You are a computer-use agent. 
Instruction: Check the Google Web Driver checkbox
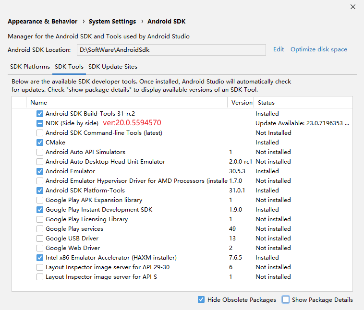pyautogui.click(x=40, y=248)
